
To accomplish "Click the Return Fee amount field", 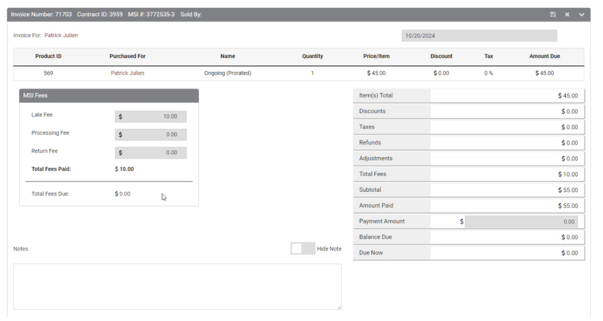I will [x=151, y=152].
